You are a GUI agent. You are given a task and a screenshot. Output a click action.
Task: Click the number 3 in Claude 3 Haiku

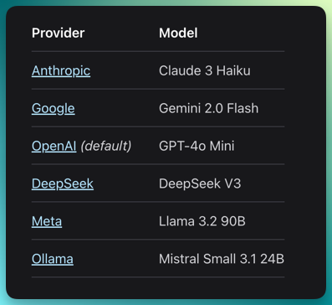tap(209, 71)
